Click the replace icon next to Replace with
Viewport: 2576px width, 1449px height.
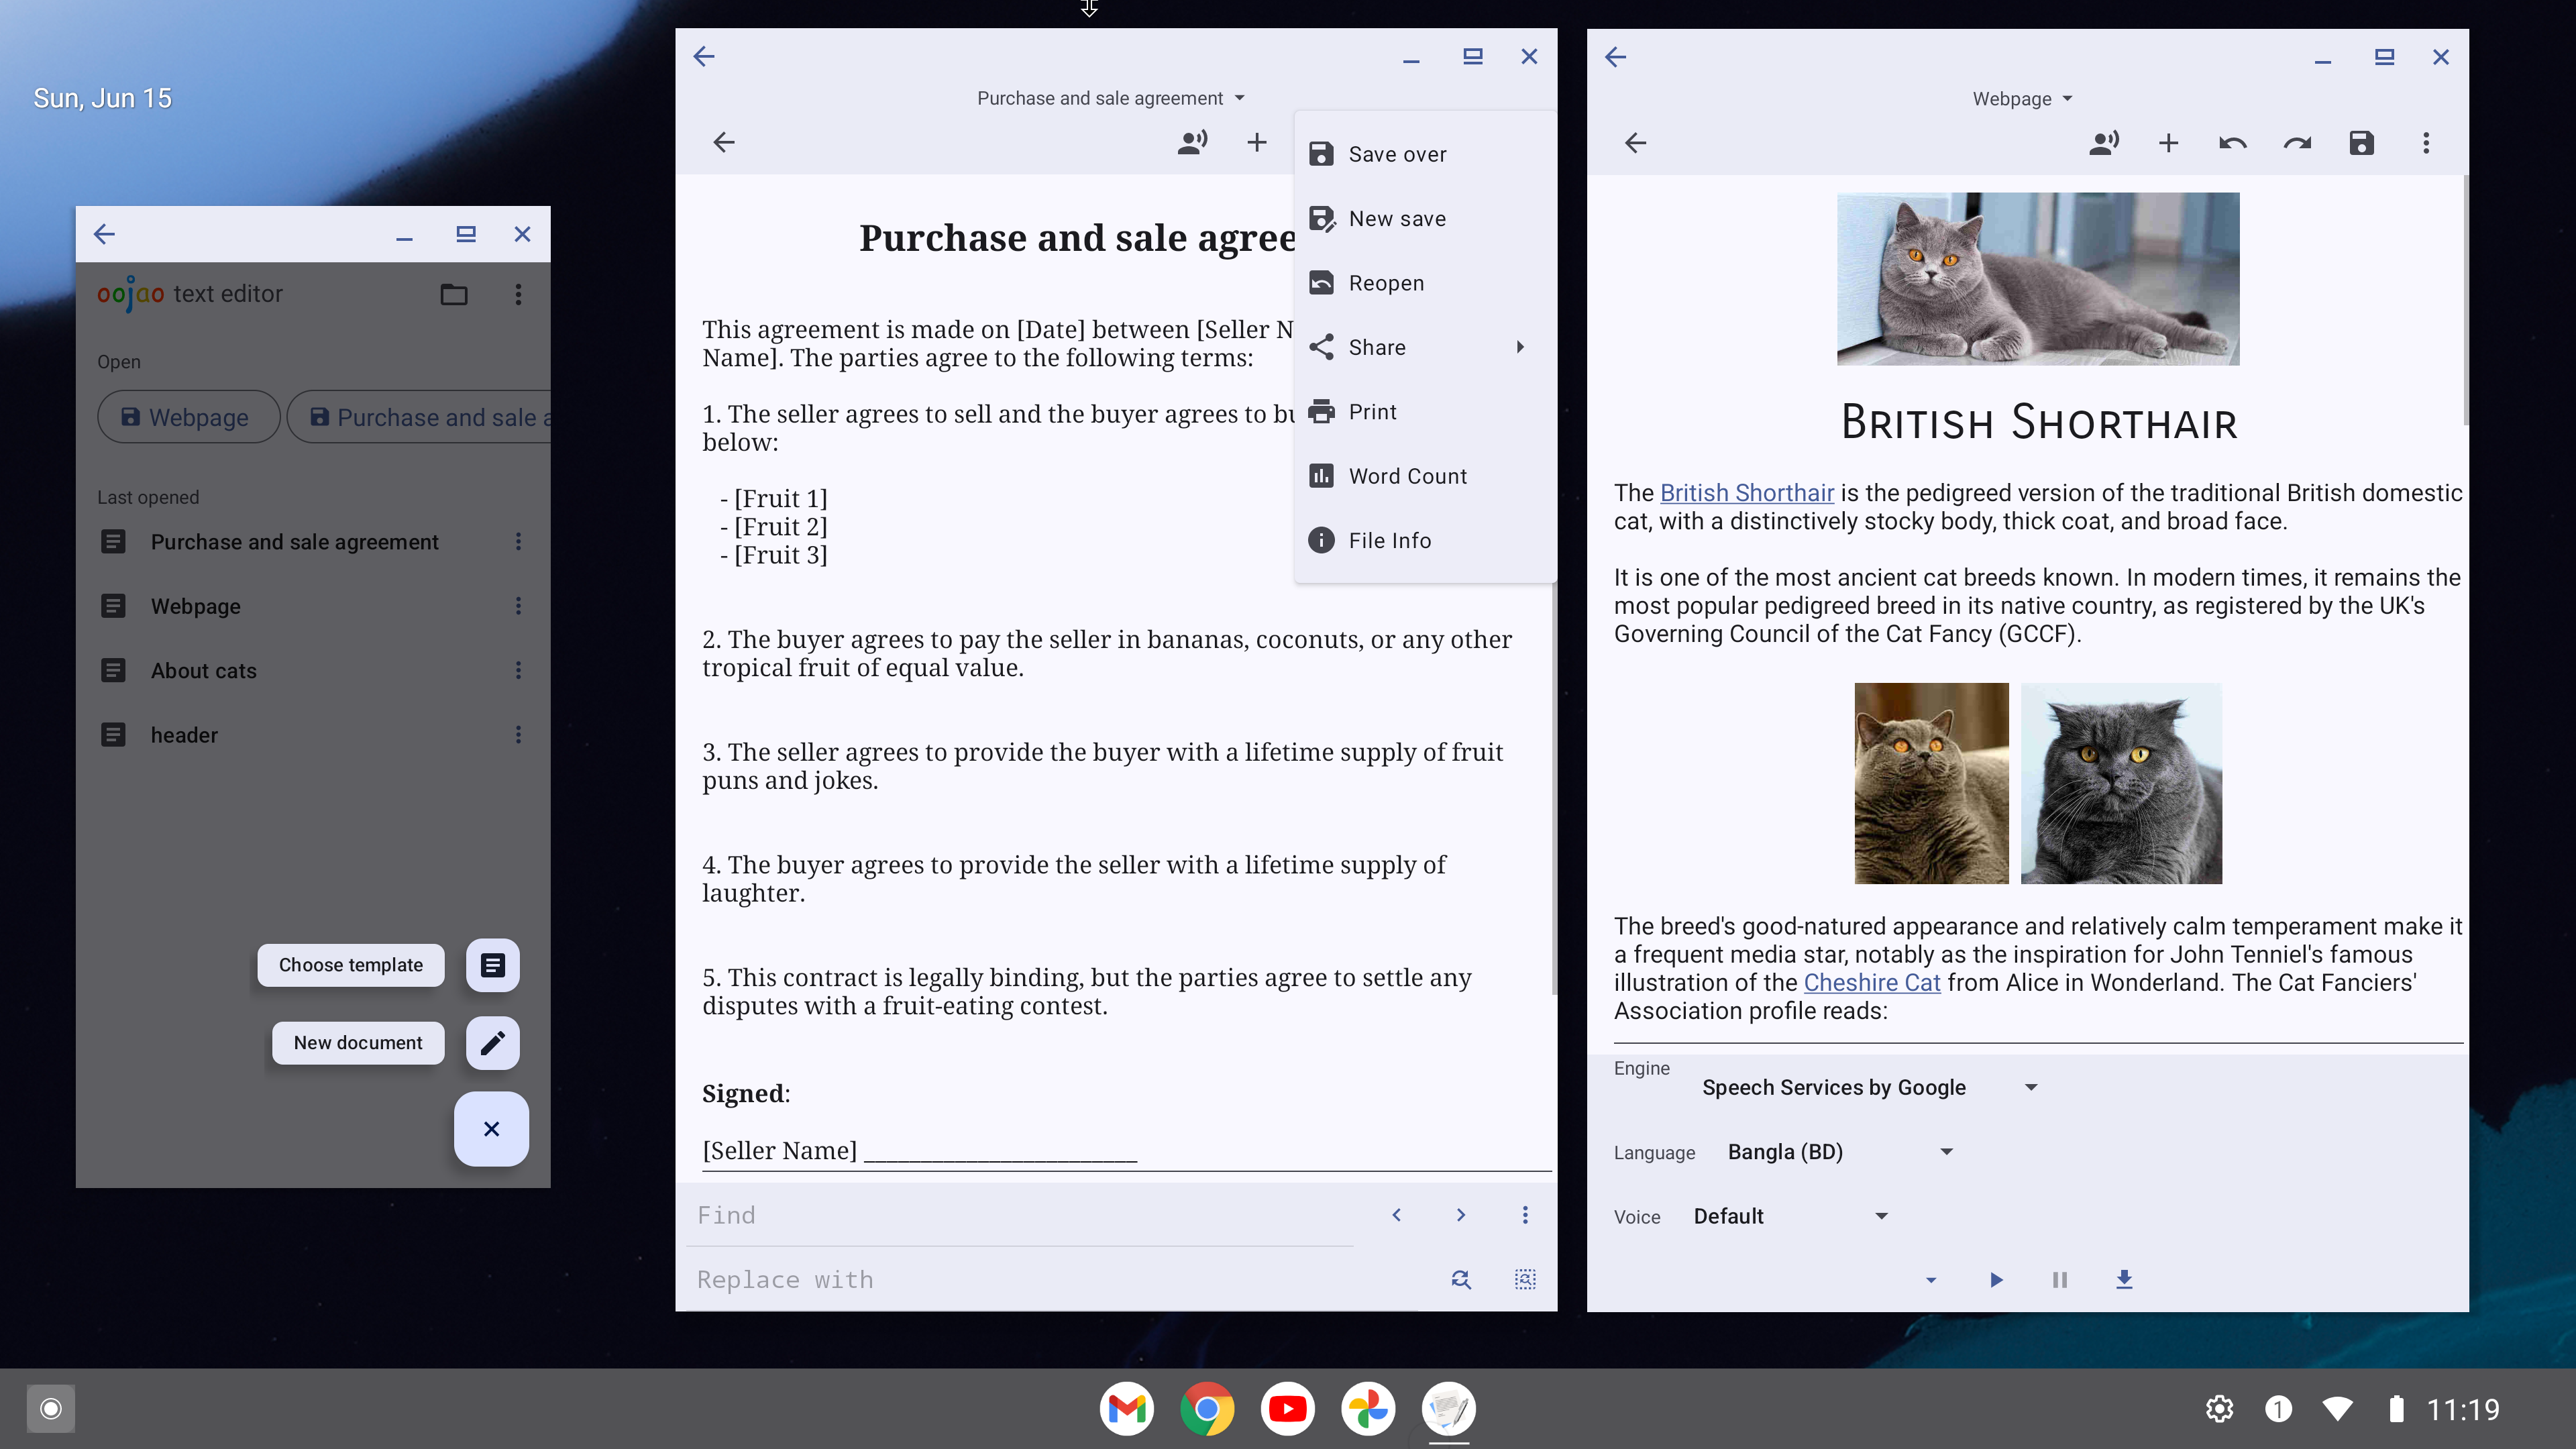pyautogui.click(x=1461, y=1279)
